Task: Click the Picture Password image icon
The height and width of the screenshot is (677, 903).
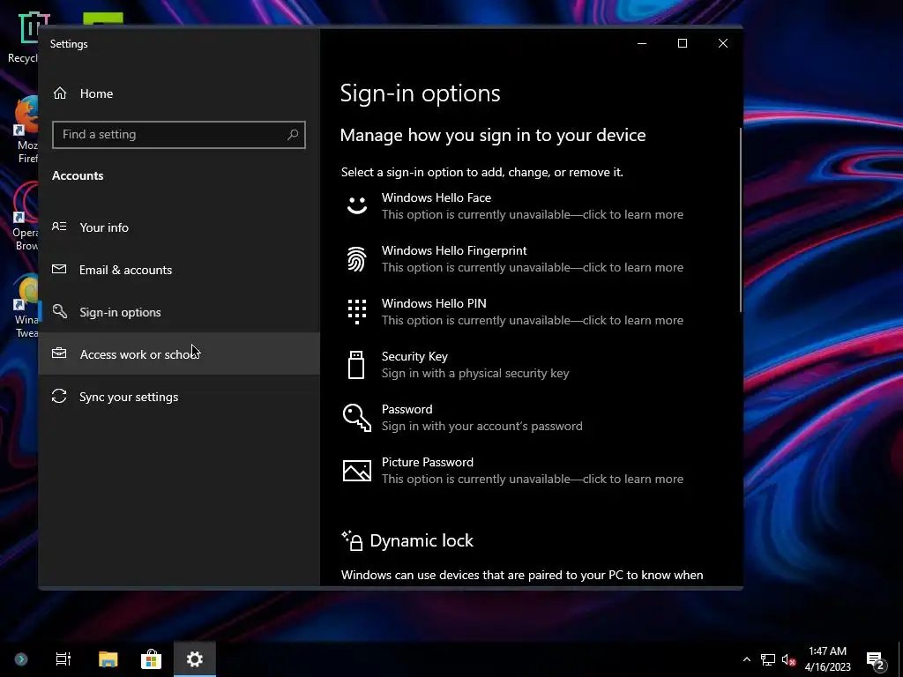Action: 357,471
